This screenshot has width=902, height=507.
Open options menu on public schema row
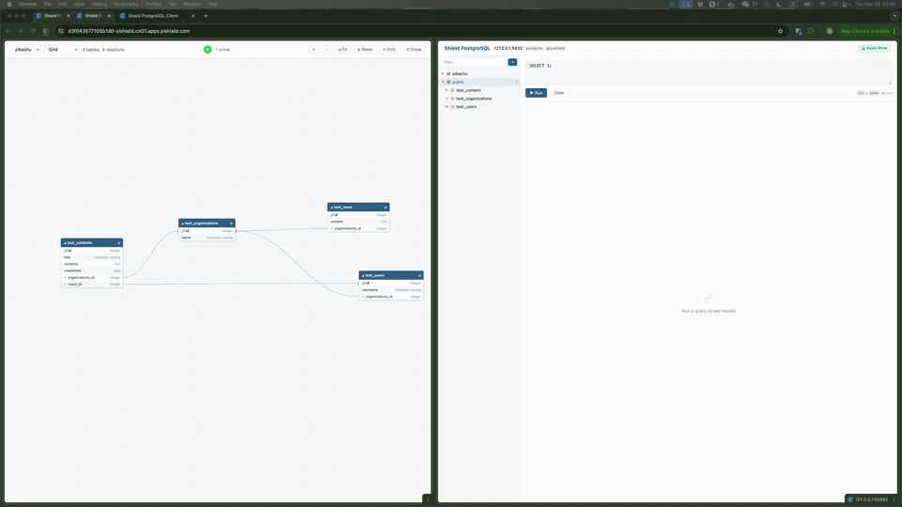click(517, 82)
